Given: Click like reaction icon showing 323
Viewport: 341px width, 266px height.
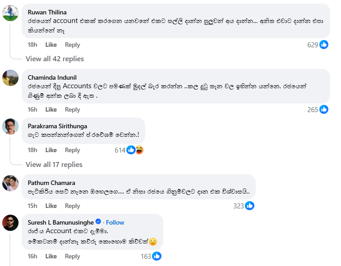Looking at the screenshot, I should (249, 206).
